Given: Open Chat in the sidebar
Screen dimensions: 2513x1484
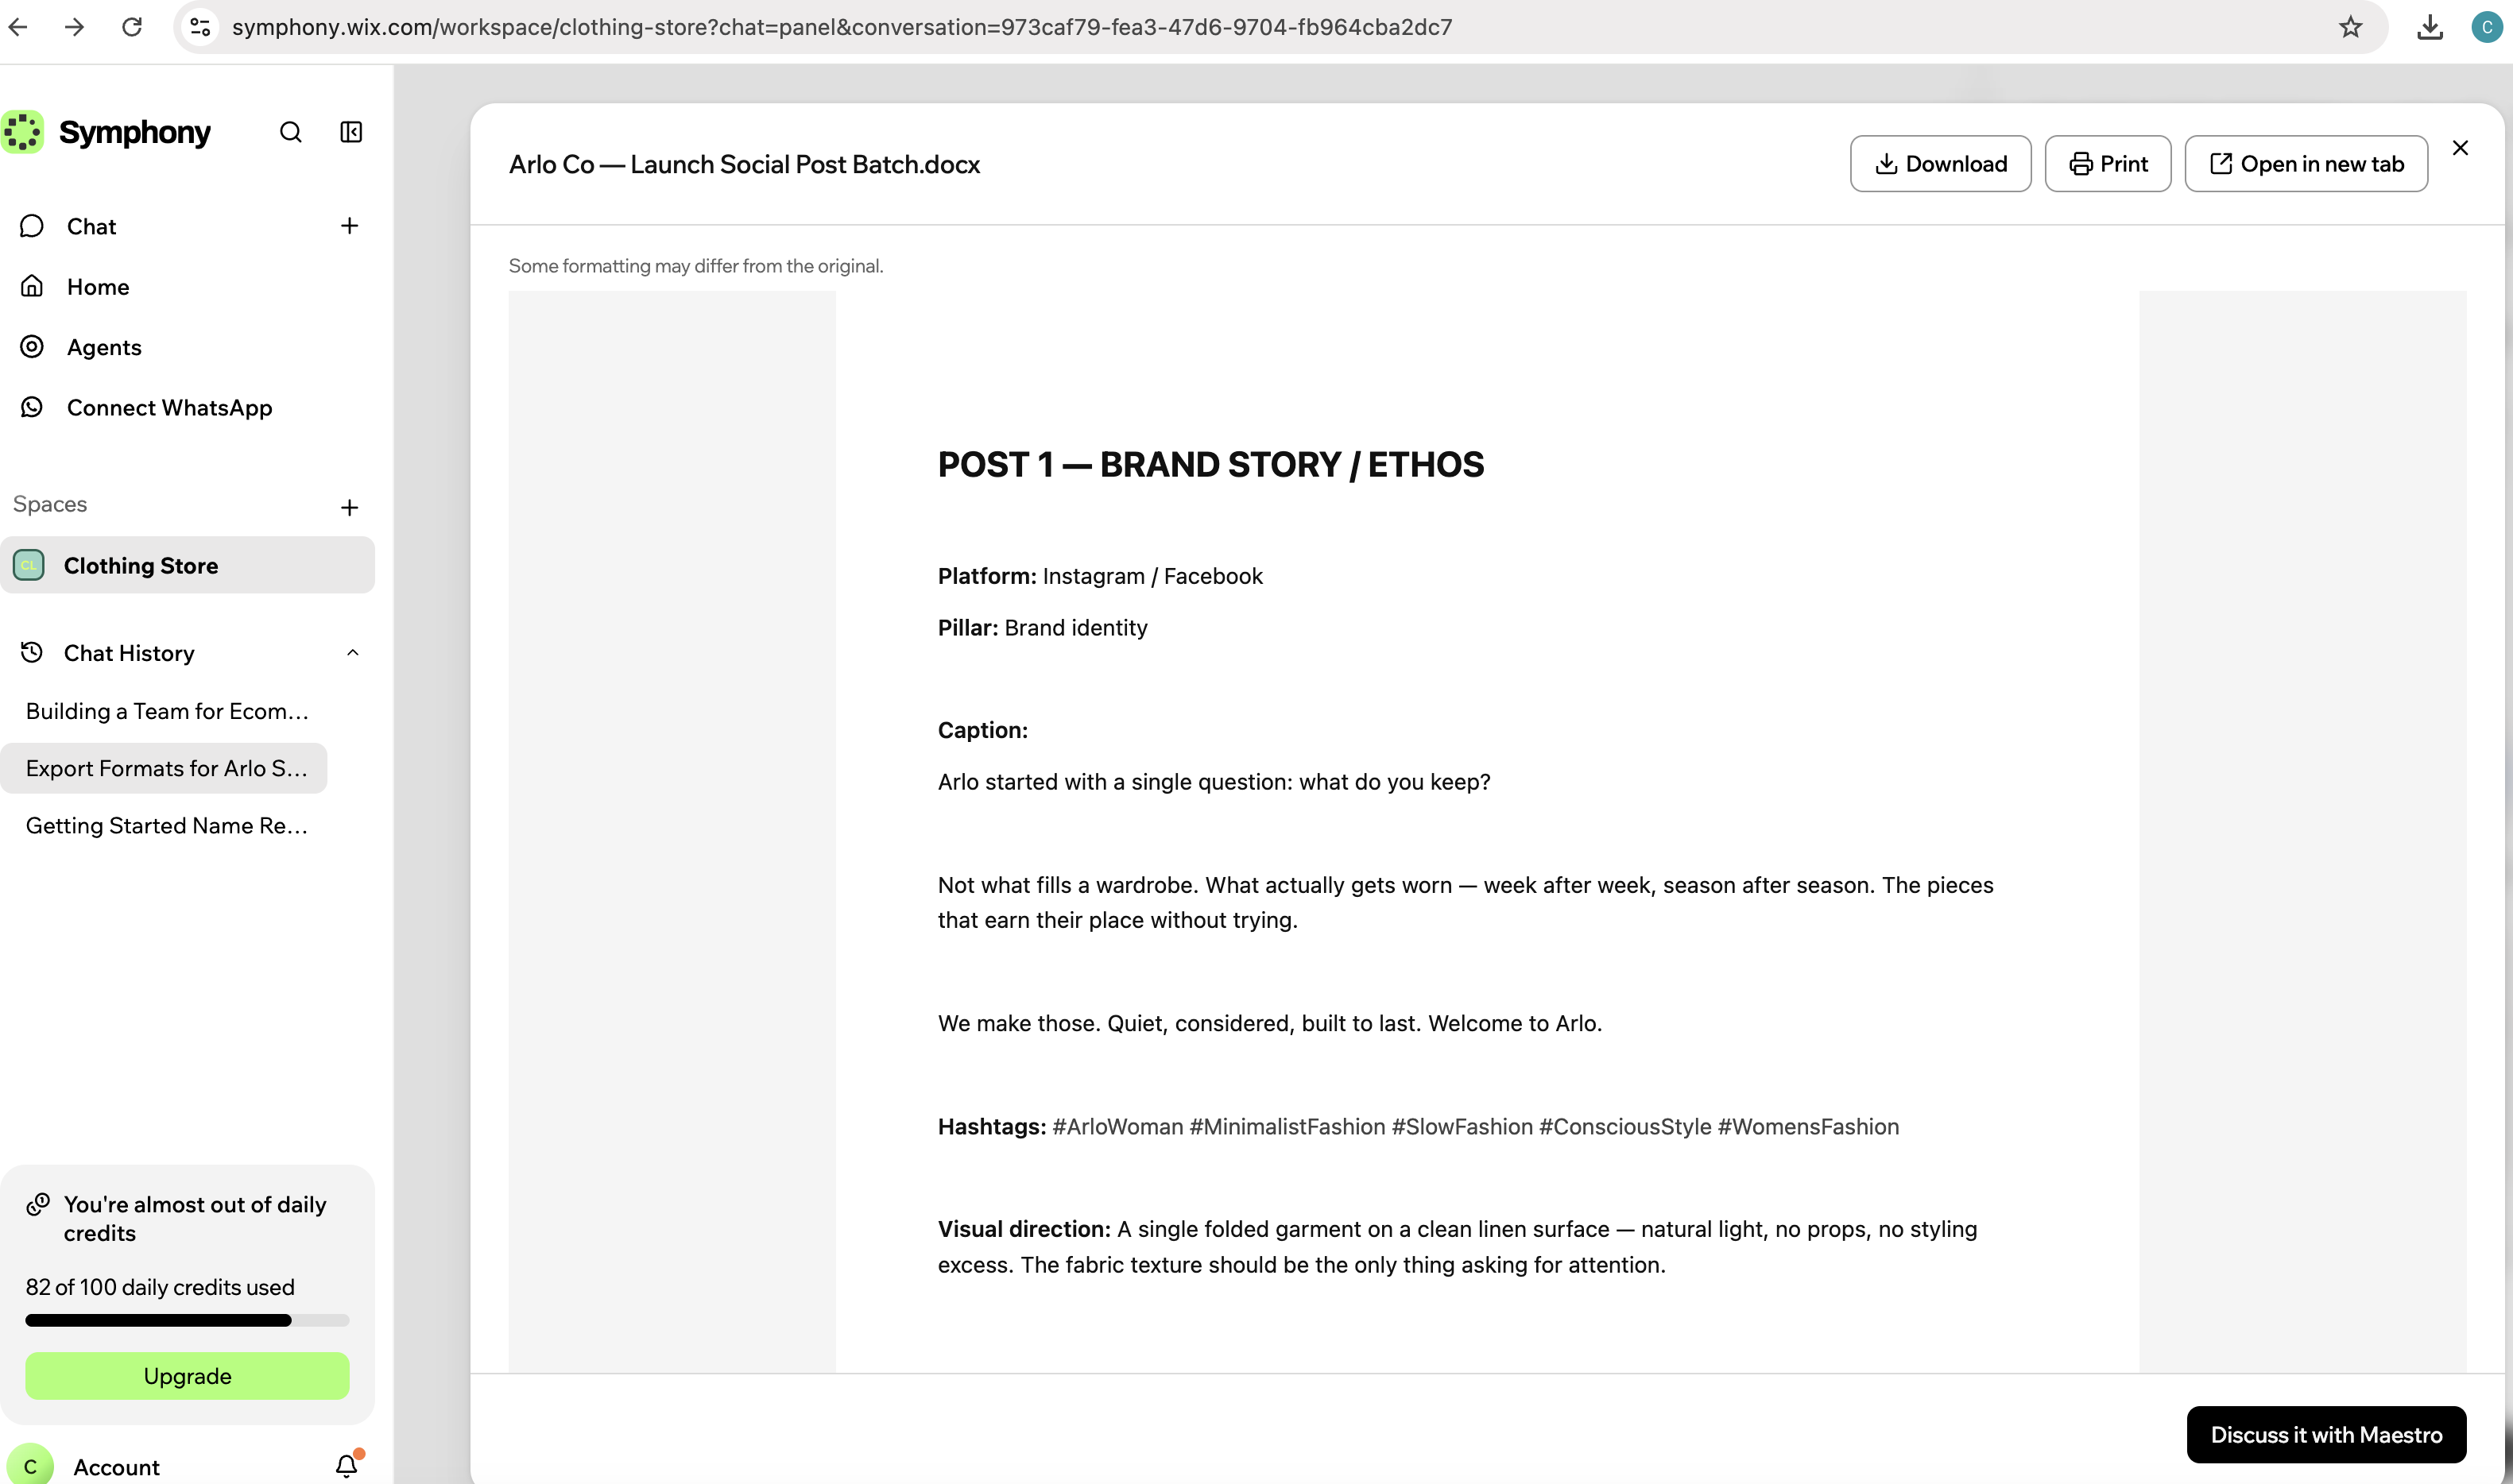Looking at the screenshot, I should (91, 226).
